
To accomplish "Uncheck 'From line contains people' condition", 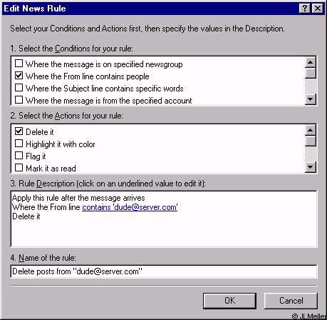I will [19, 76].
